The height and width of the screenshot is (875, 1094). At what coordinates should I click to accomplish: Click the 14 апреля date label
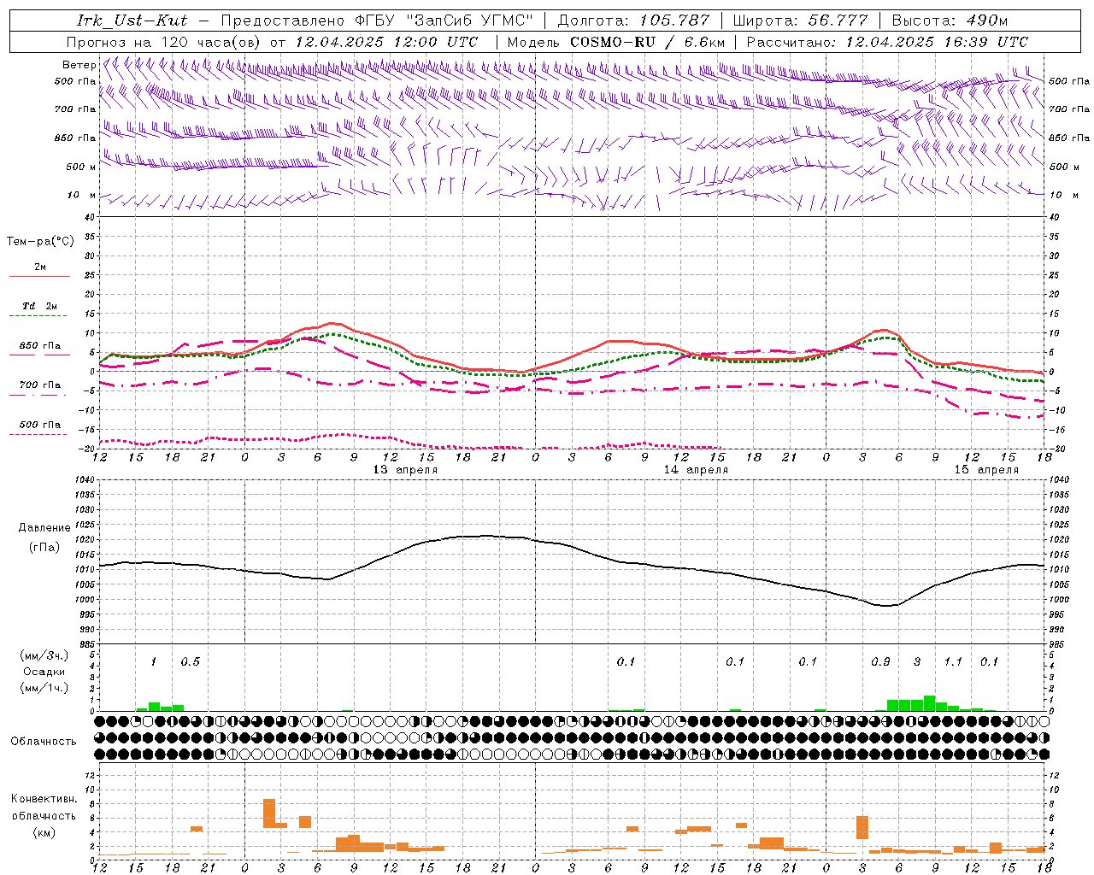[696, 470]
